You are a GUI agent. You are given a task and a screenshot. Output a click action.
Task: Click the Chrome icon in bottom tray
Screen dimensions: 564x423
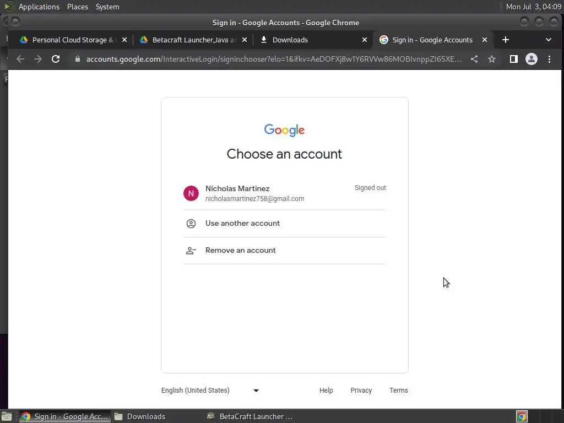[x=522, y=416]
